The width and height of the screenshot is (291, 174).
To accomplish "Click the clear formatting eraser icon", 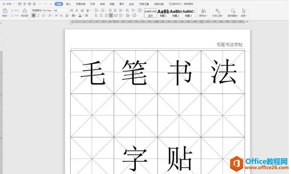I will coord(82,10).
